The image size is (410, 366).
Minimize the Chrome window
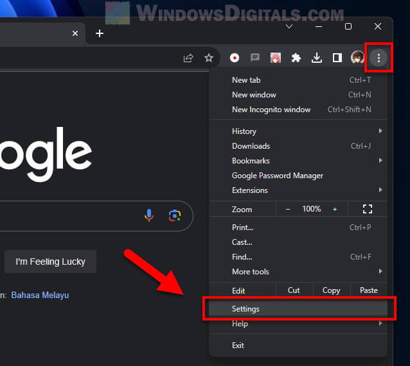tap(319, 26)
